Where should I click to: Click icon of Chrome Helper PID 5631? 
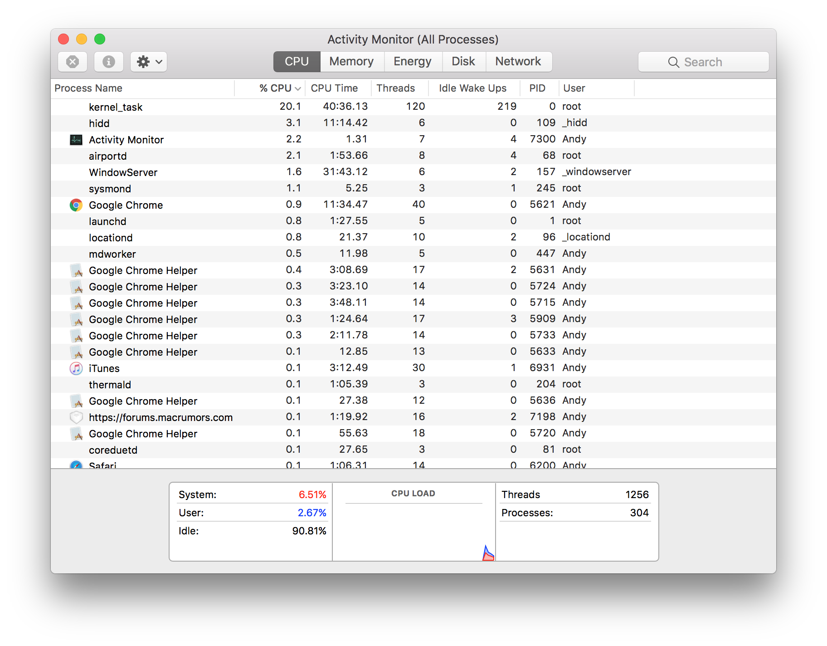click(x=76, y=270)
